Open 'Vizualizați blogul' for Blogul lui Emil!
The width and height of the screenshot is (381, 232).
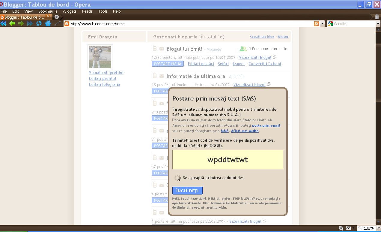click(x=255, y=57)
